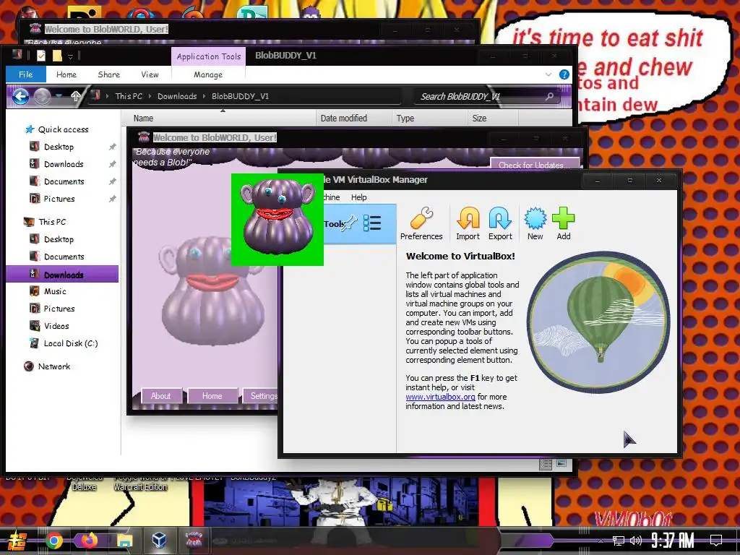740x555 pixels.
Task: Open the recent locations dropdown arrow
Action: (59, 96)
